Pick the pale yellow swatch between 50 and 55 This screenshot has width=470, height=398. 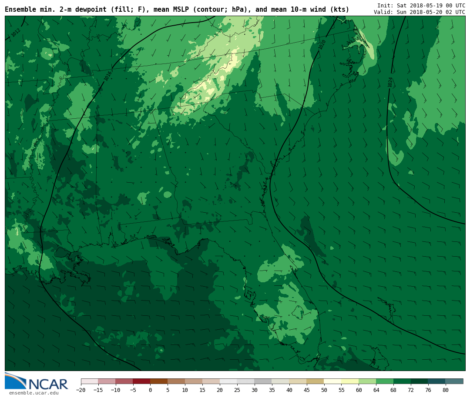333,381
